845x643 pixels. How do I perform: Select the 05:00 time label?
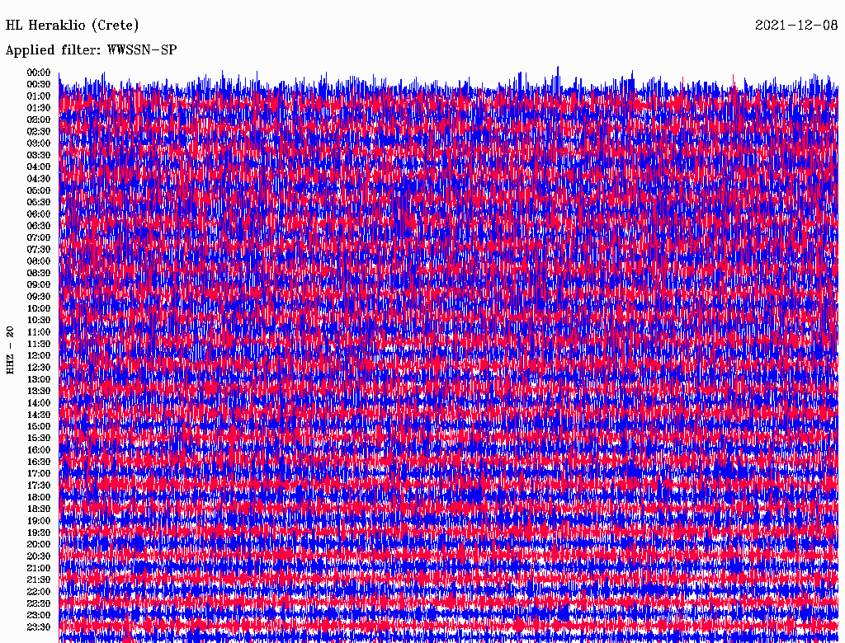pyautogui.click(x=38, y=190)
